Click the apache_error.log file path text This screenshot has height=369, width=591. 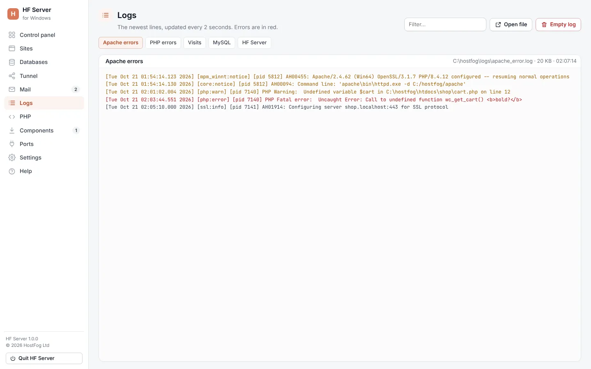[492, 61]
